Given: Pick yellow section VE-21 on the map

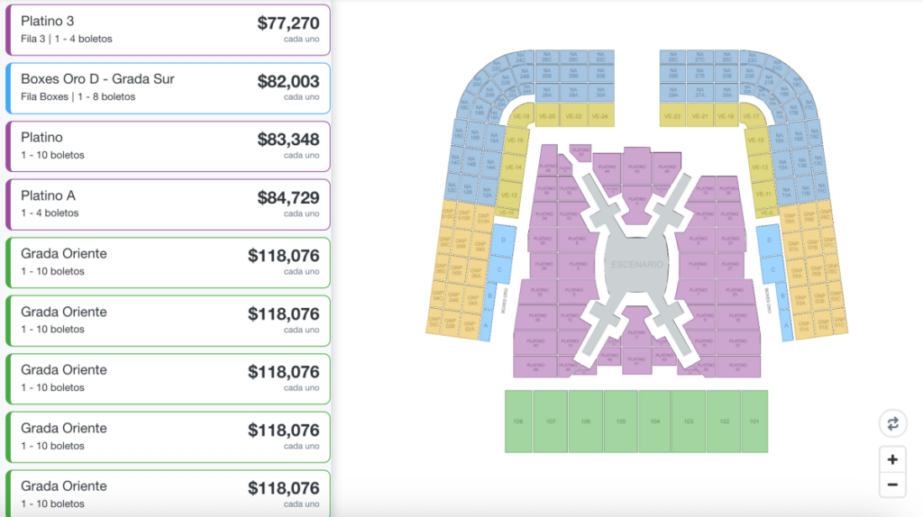Looking at the screenshot, I should click(x=699, y=116).
